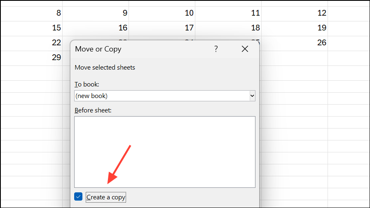Screen dimensions: 370x208
Task: Select the cell containing 11
Action: click(x=228, y=13)
